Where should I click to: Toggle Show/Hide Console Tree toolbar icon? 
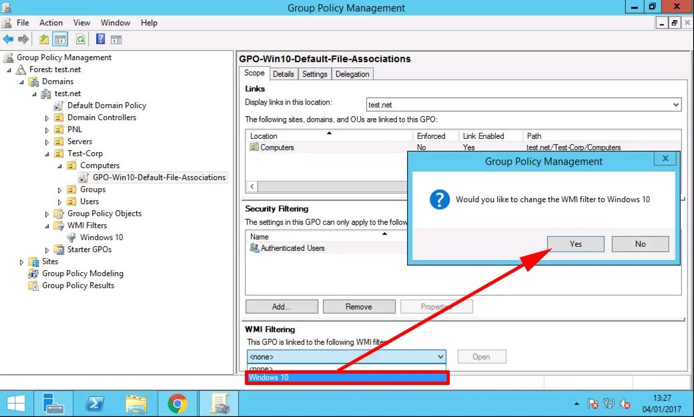(x=60, y=39)
